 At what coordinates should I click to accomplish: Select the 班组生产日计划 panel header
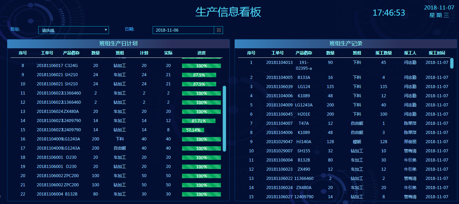[118, 44]
